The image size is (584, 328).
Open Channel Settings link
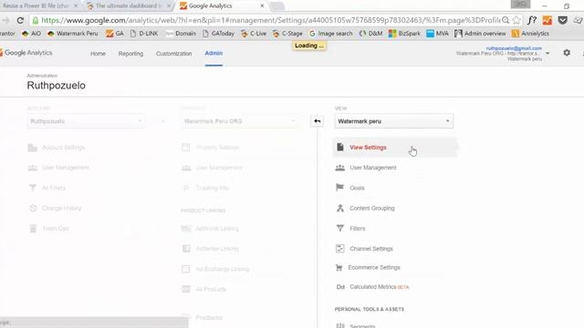(371, 249)
